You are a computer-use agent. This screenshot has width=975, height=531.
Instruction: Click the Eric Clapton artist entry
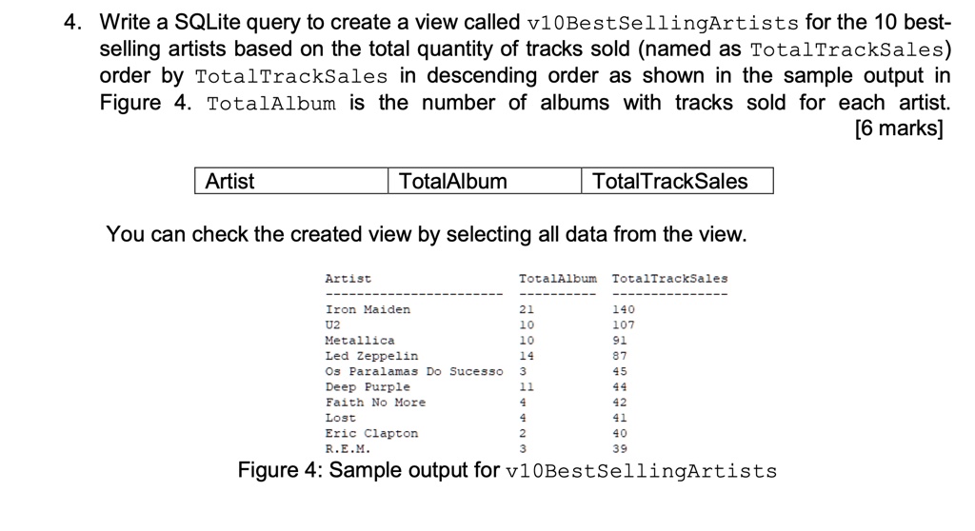(371, 433)
